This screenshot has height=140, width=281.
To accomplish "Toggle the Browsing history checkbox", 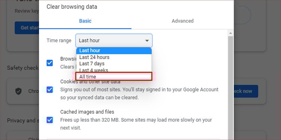I will [x=49, y=63].
